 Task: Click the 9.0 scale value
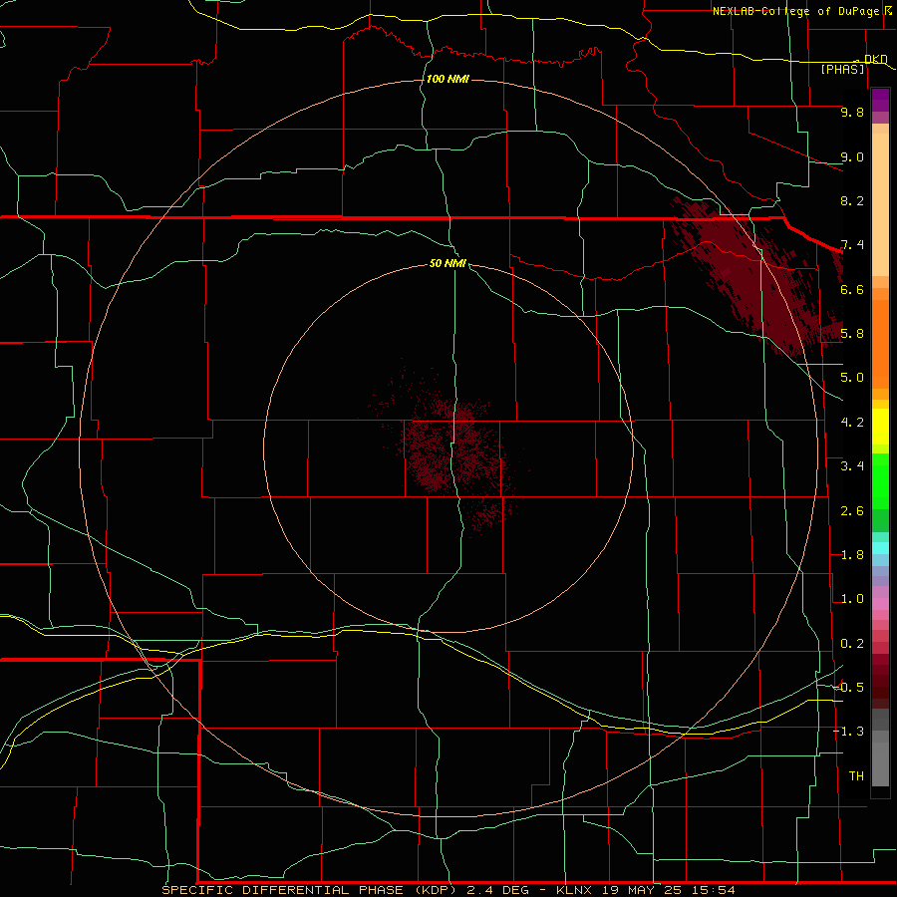tap(852, 156)
